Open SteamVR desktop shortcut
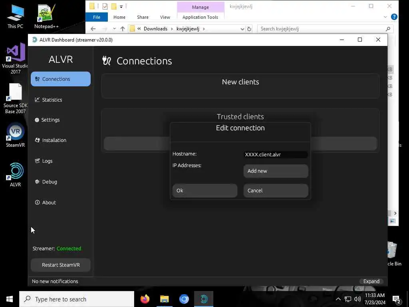 tap(15, 136)
